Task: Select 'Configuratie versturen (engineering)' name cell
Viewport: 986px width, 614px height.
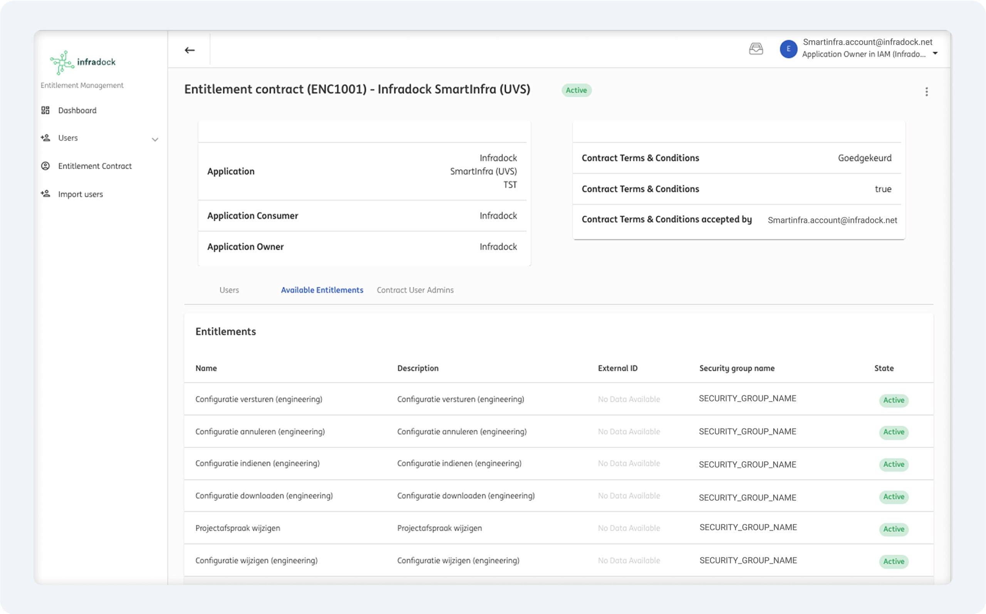Action: pyautogui.click(x=258, y=399)
